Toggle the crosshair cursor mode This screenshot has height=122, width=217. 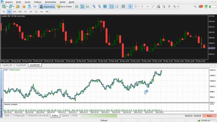[136, 6]
